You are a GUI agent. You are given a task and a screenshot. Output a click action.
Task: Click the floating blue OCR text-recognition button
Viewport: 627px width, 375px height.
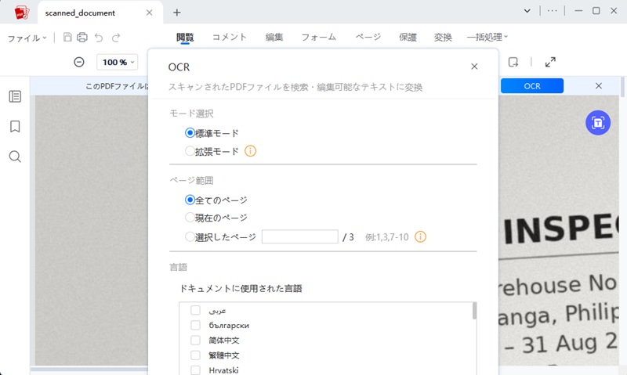pyautogui.click(x=598, y=123)
